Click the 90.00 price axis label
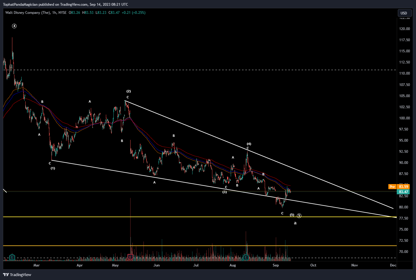416x280 pixels. click(x=404, y=163)
